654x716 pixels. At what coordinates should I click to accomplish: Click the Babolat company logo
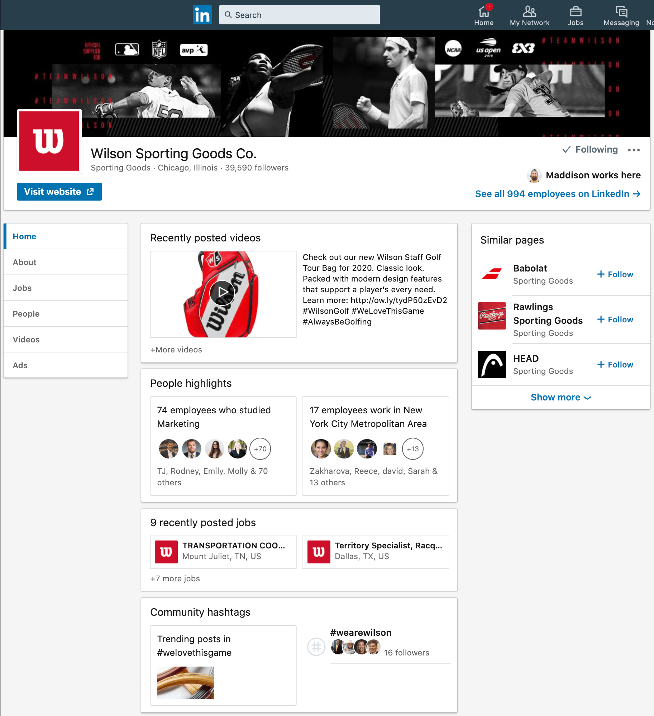(492, 274)
